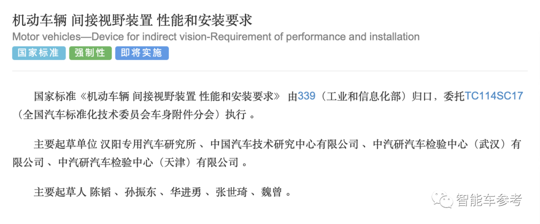Click 中汽研汽车检验中心（天津）有限公司 text

148,162
